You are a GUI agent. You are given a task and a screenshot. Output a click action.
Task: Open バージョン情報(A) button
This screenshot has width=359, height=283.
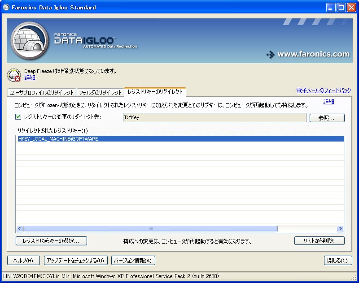133,261
